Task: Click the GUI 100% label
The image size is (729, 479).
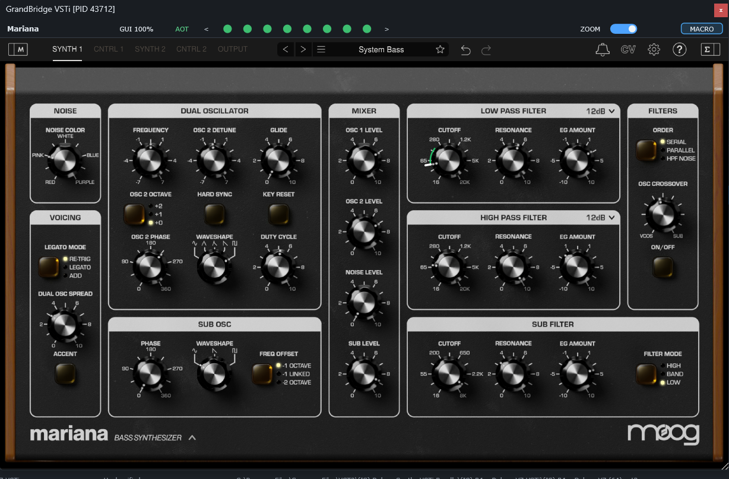Action: coord(137,29)
